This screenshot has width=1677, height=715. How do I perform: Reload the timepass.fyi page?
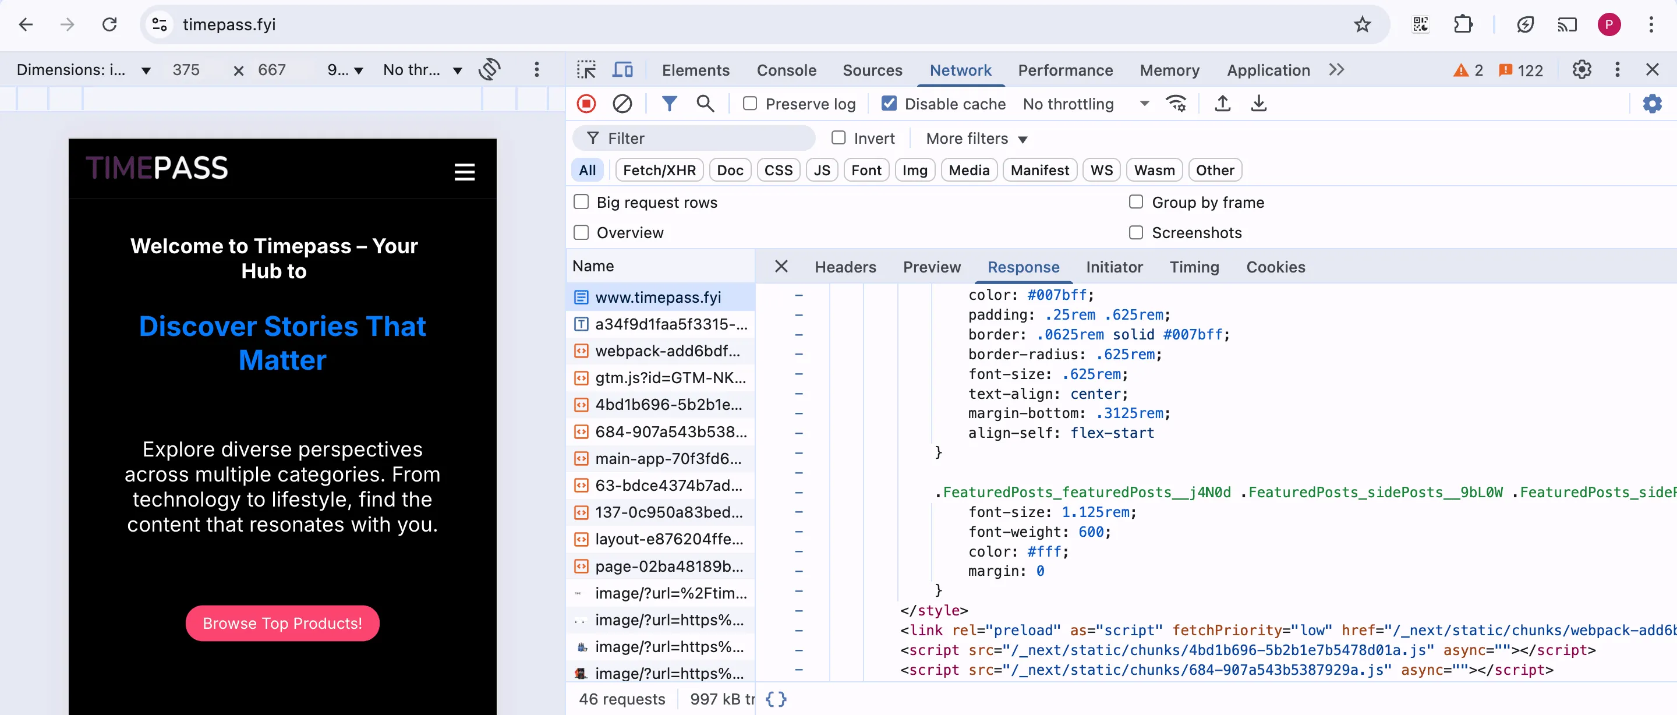(109, 24)
